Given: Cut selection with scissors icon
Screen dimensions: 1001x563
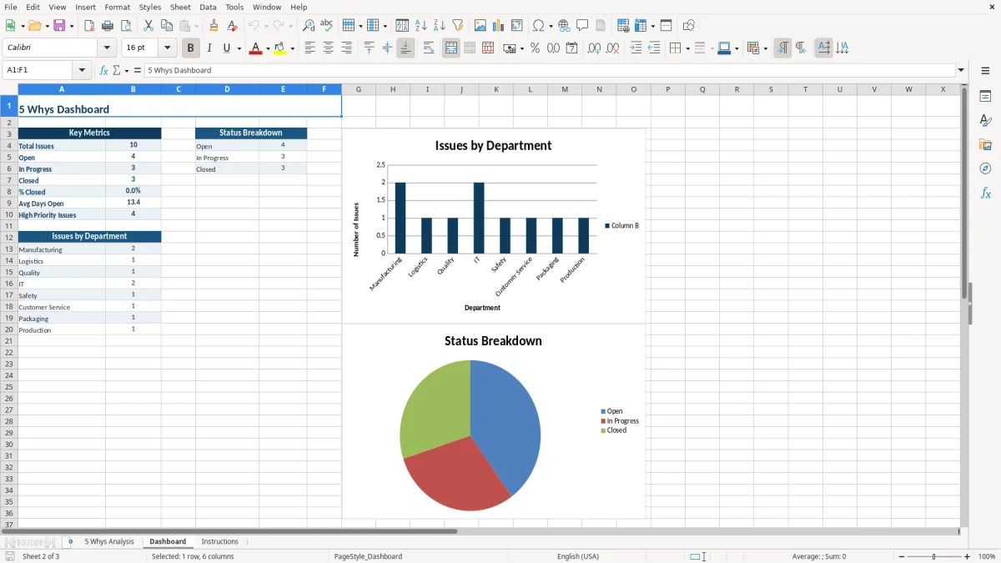Looking at the screenshot, I should coord(148,26).
